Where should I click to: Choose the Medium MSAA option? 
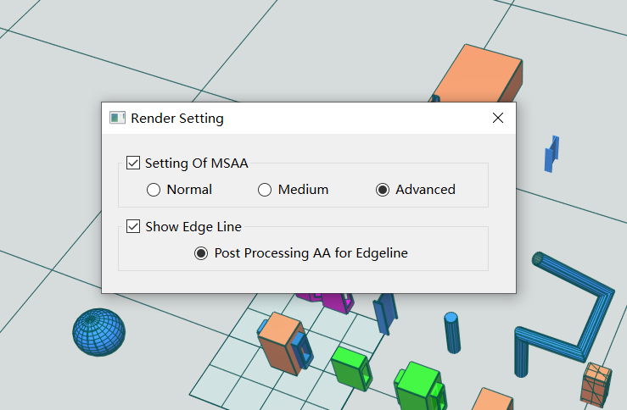coord(265,190)
